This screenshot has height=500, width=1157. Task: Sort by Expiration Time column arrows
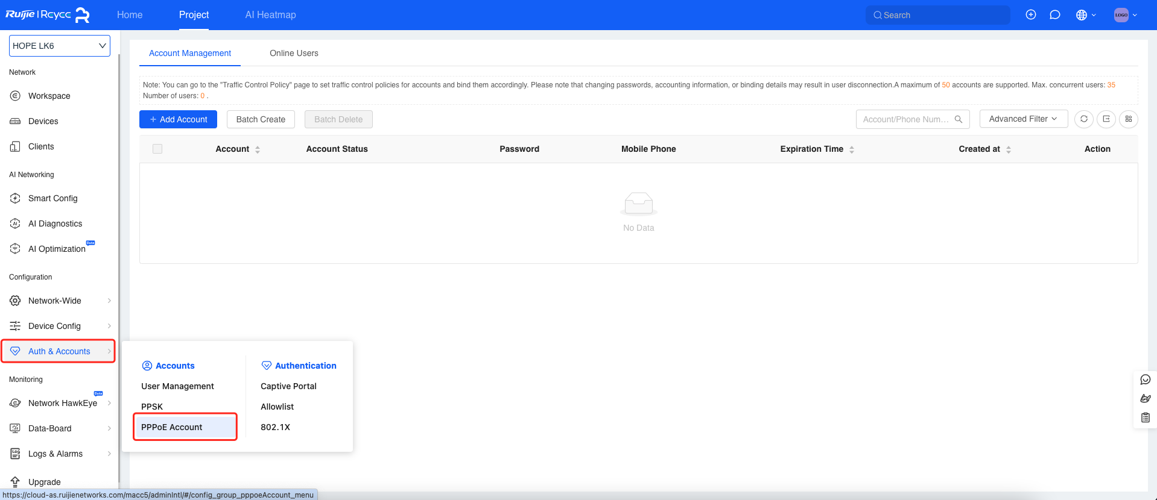[852, 149]
